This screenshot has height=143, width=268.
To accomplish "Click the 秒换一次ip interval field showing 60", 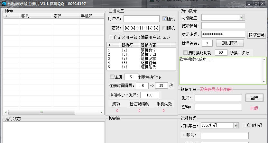I will pos(221,53).
